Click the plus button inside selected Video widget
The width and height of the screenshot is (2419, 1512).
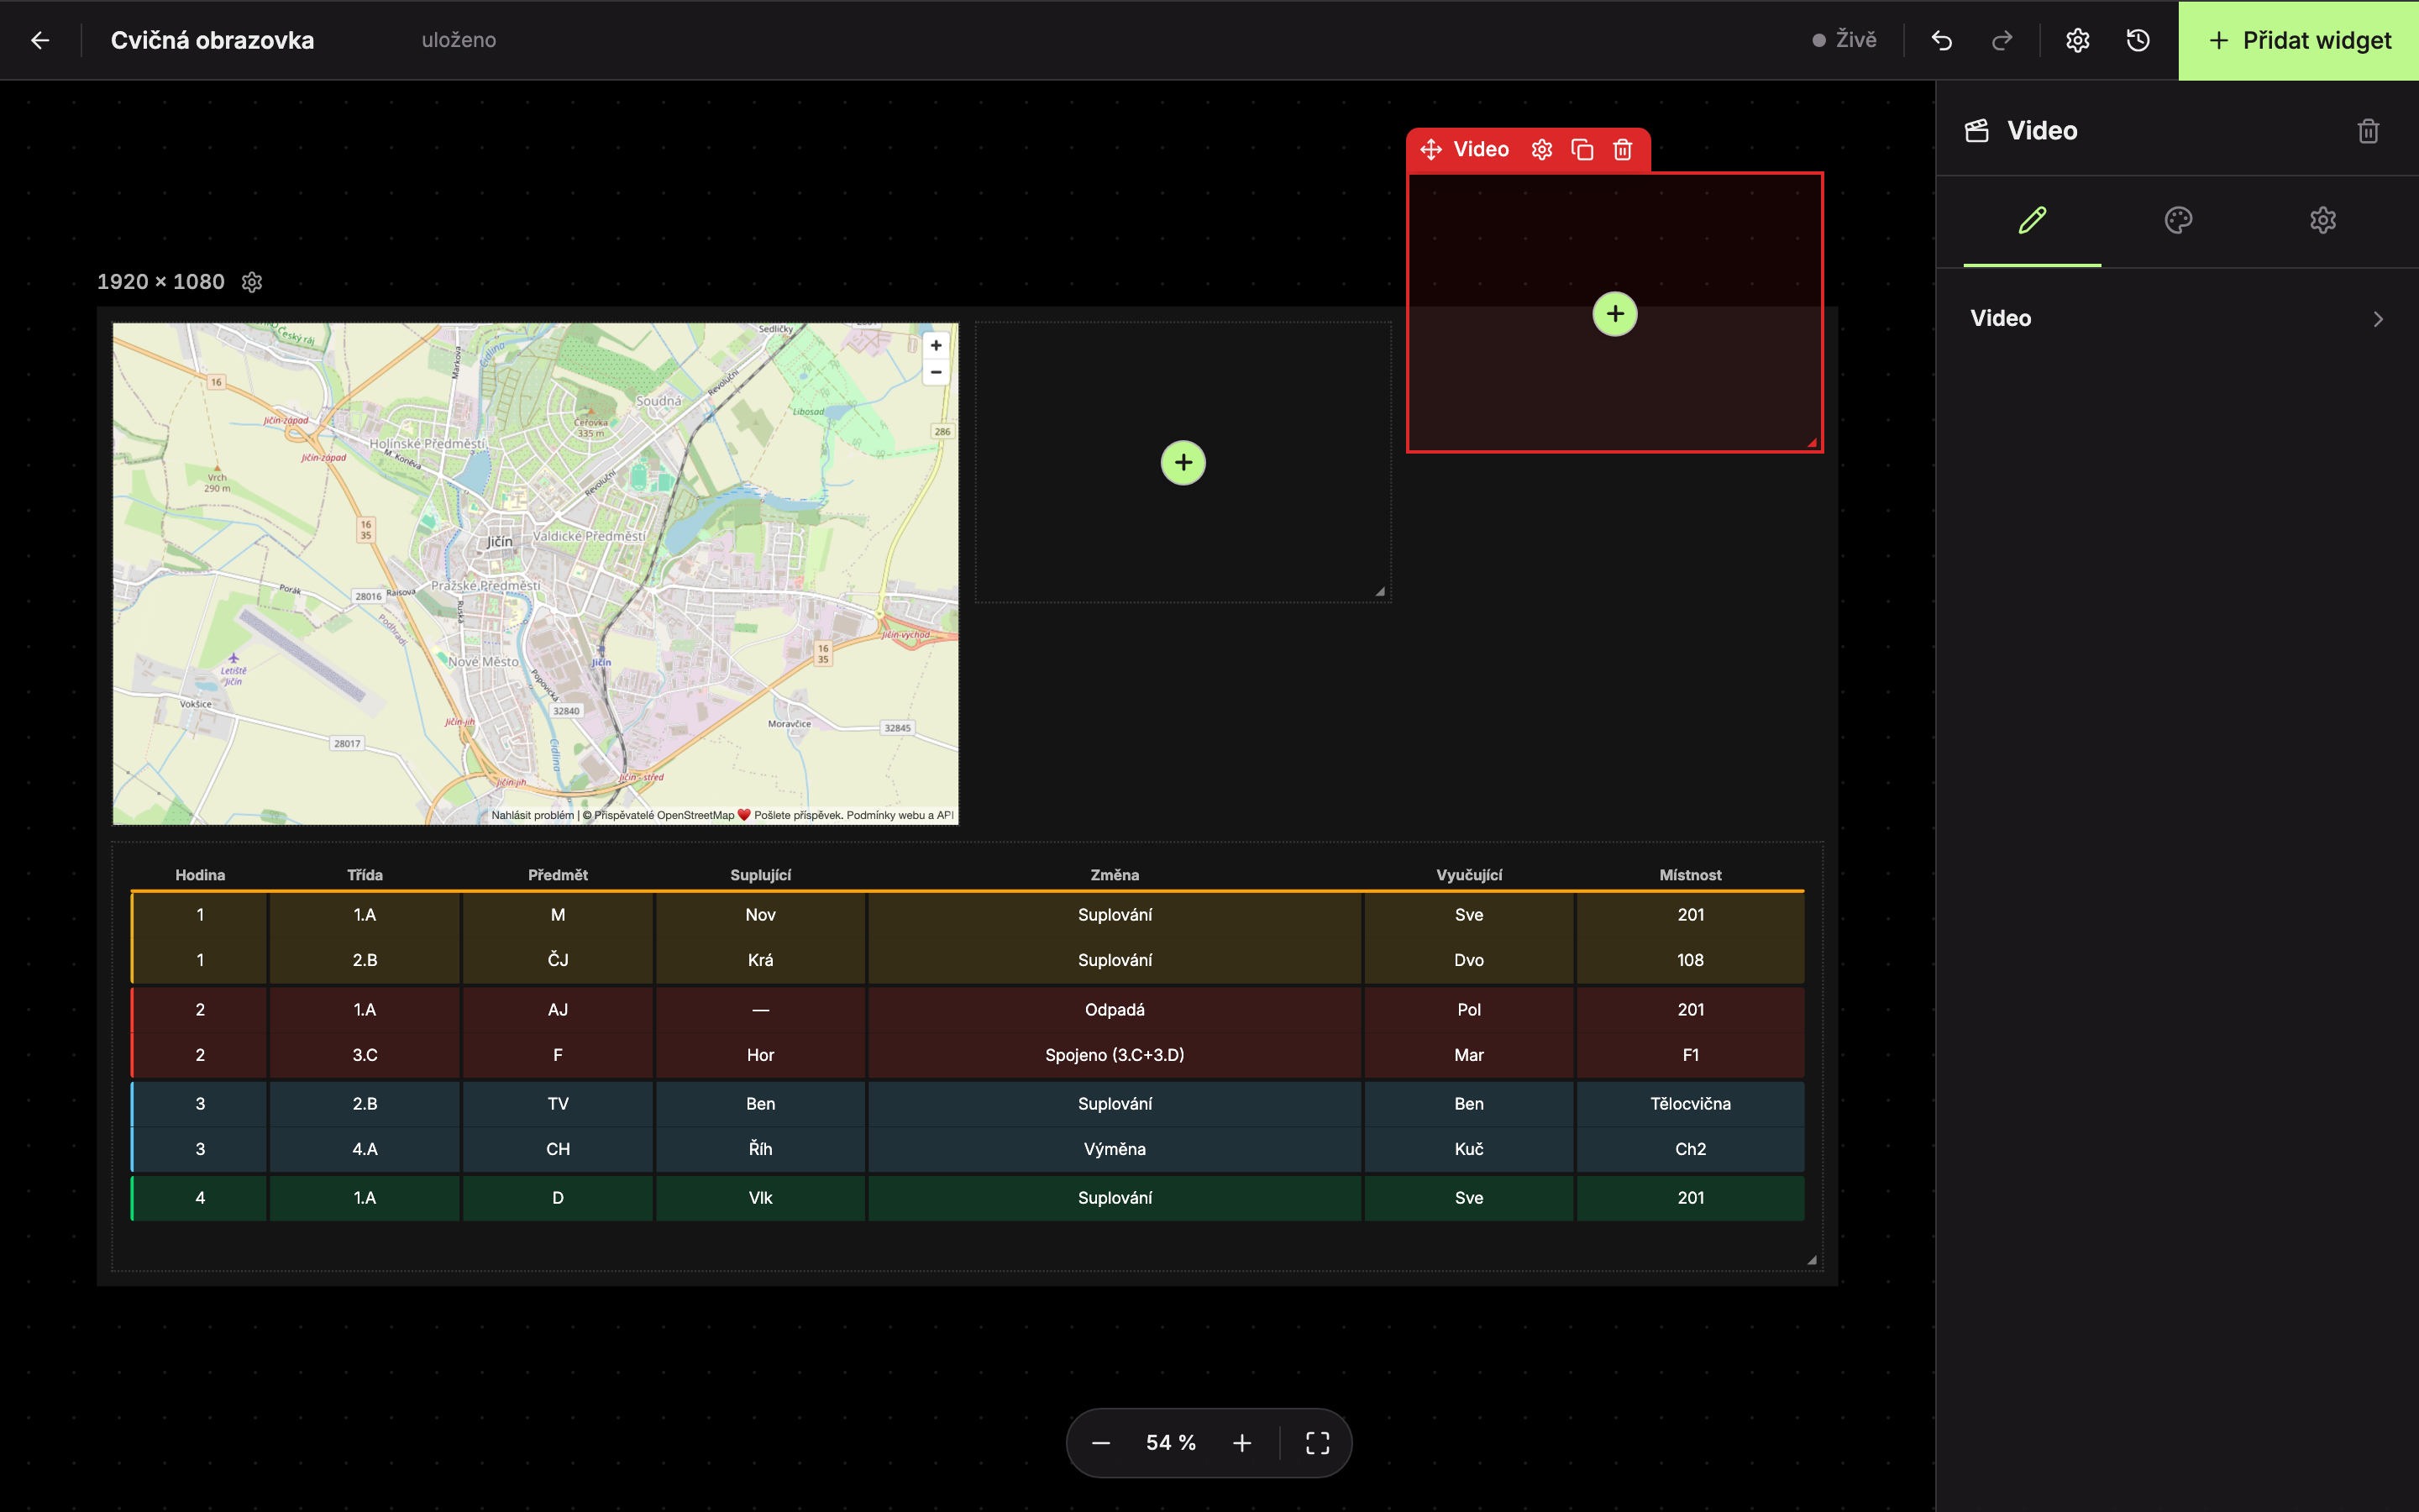pyautogui.click(x=1615, y=314)
